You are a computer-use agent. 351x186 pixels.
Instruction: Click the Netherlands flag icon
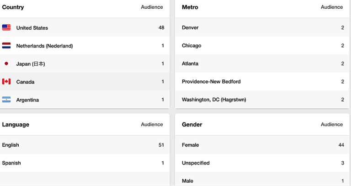tap(6, 46)
